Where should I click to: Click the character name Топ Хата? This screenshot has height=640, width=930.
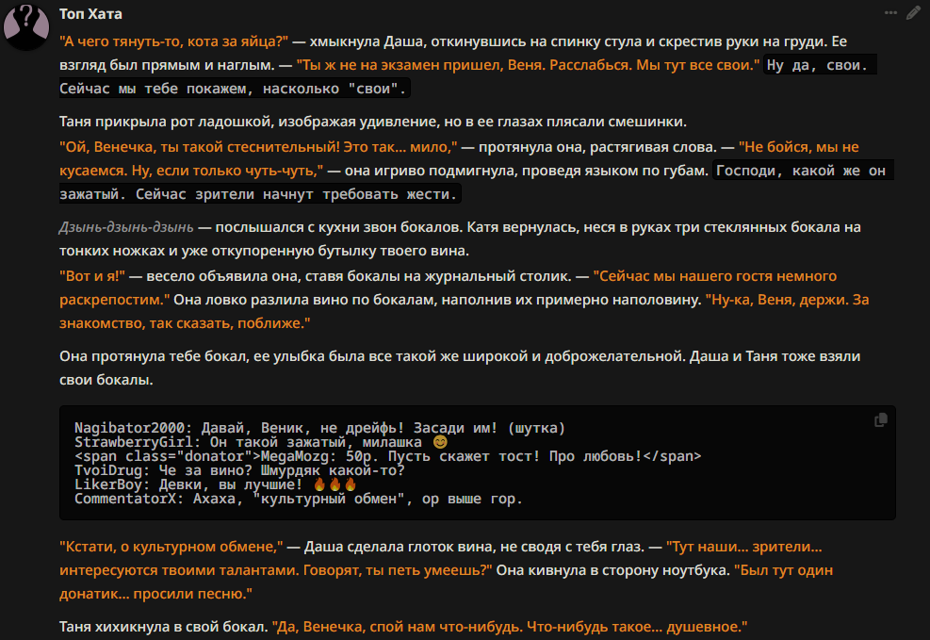click(90, 13)
